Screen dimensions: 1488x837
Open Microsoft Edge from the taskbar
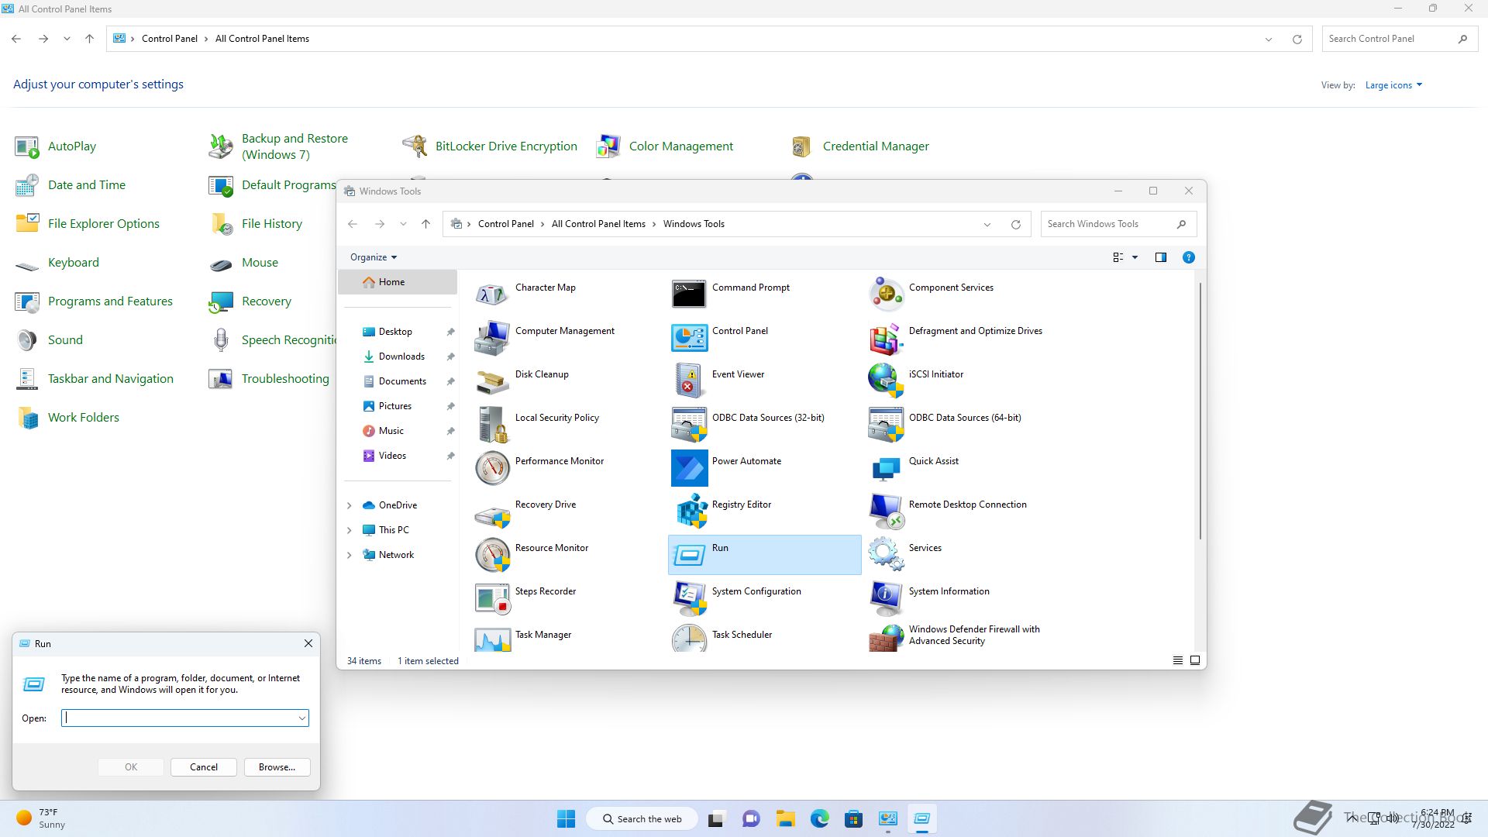tap(820, 819)
